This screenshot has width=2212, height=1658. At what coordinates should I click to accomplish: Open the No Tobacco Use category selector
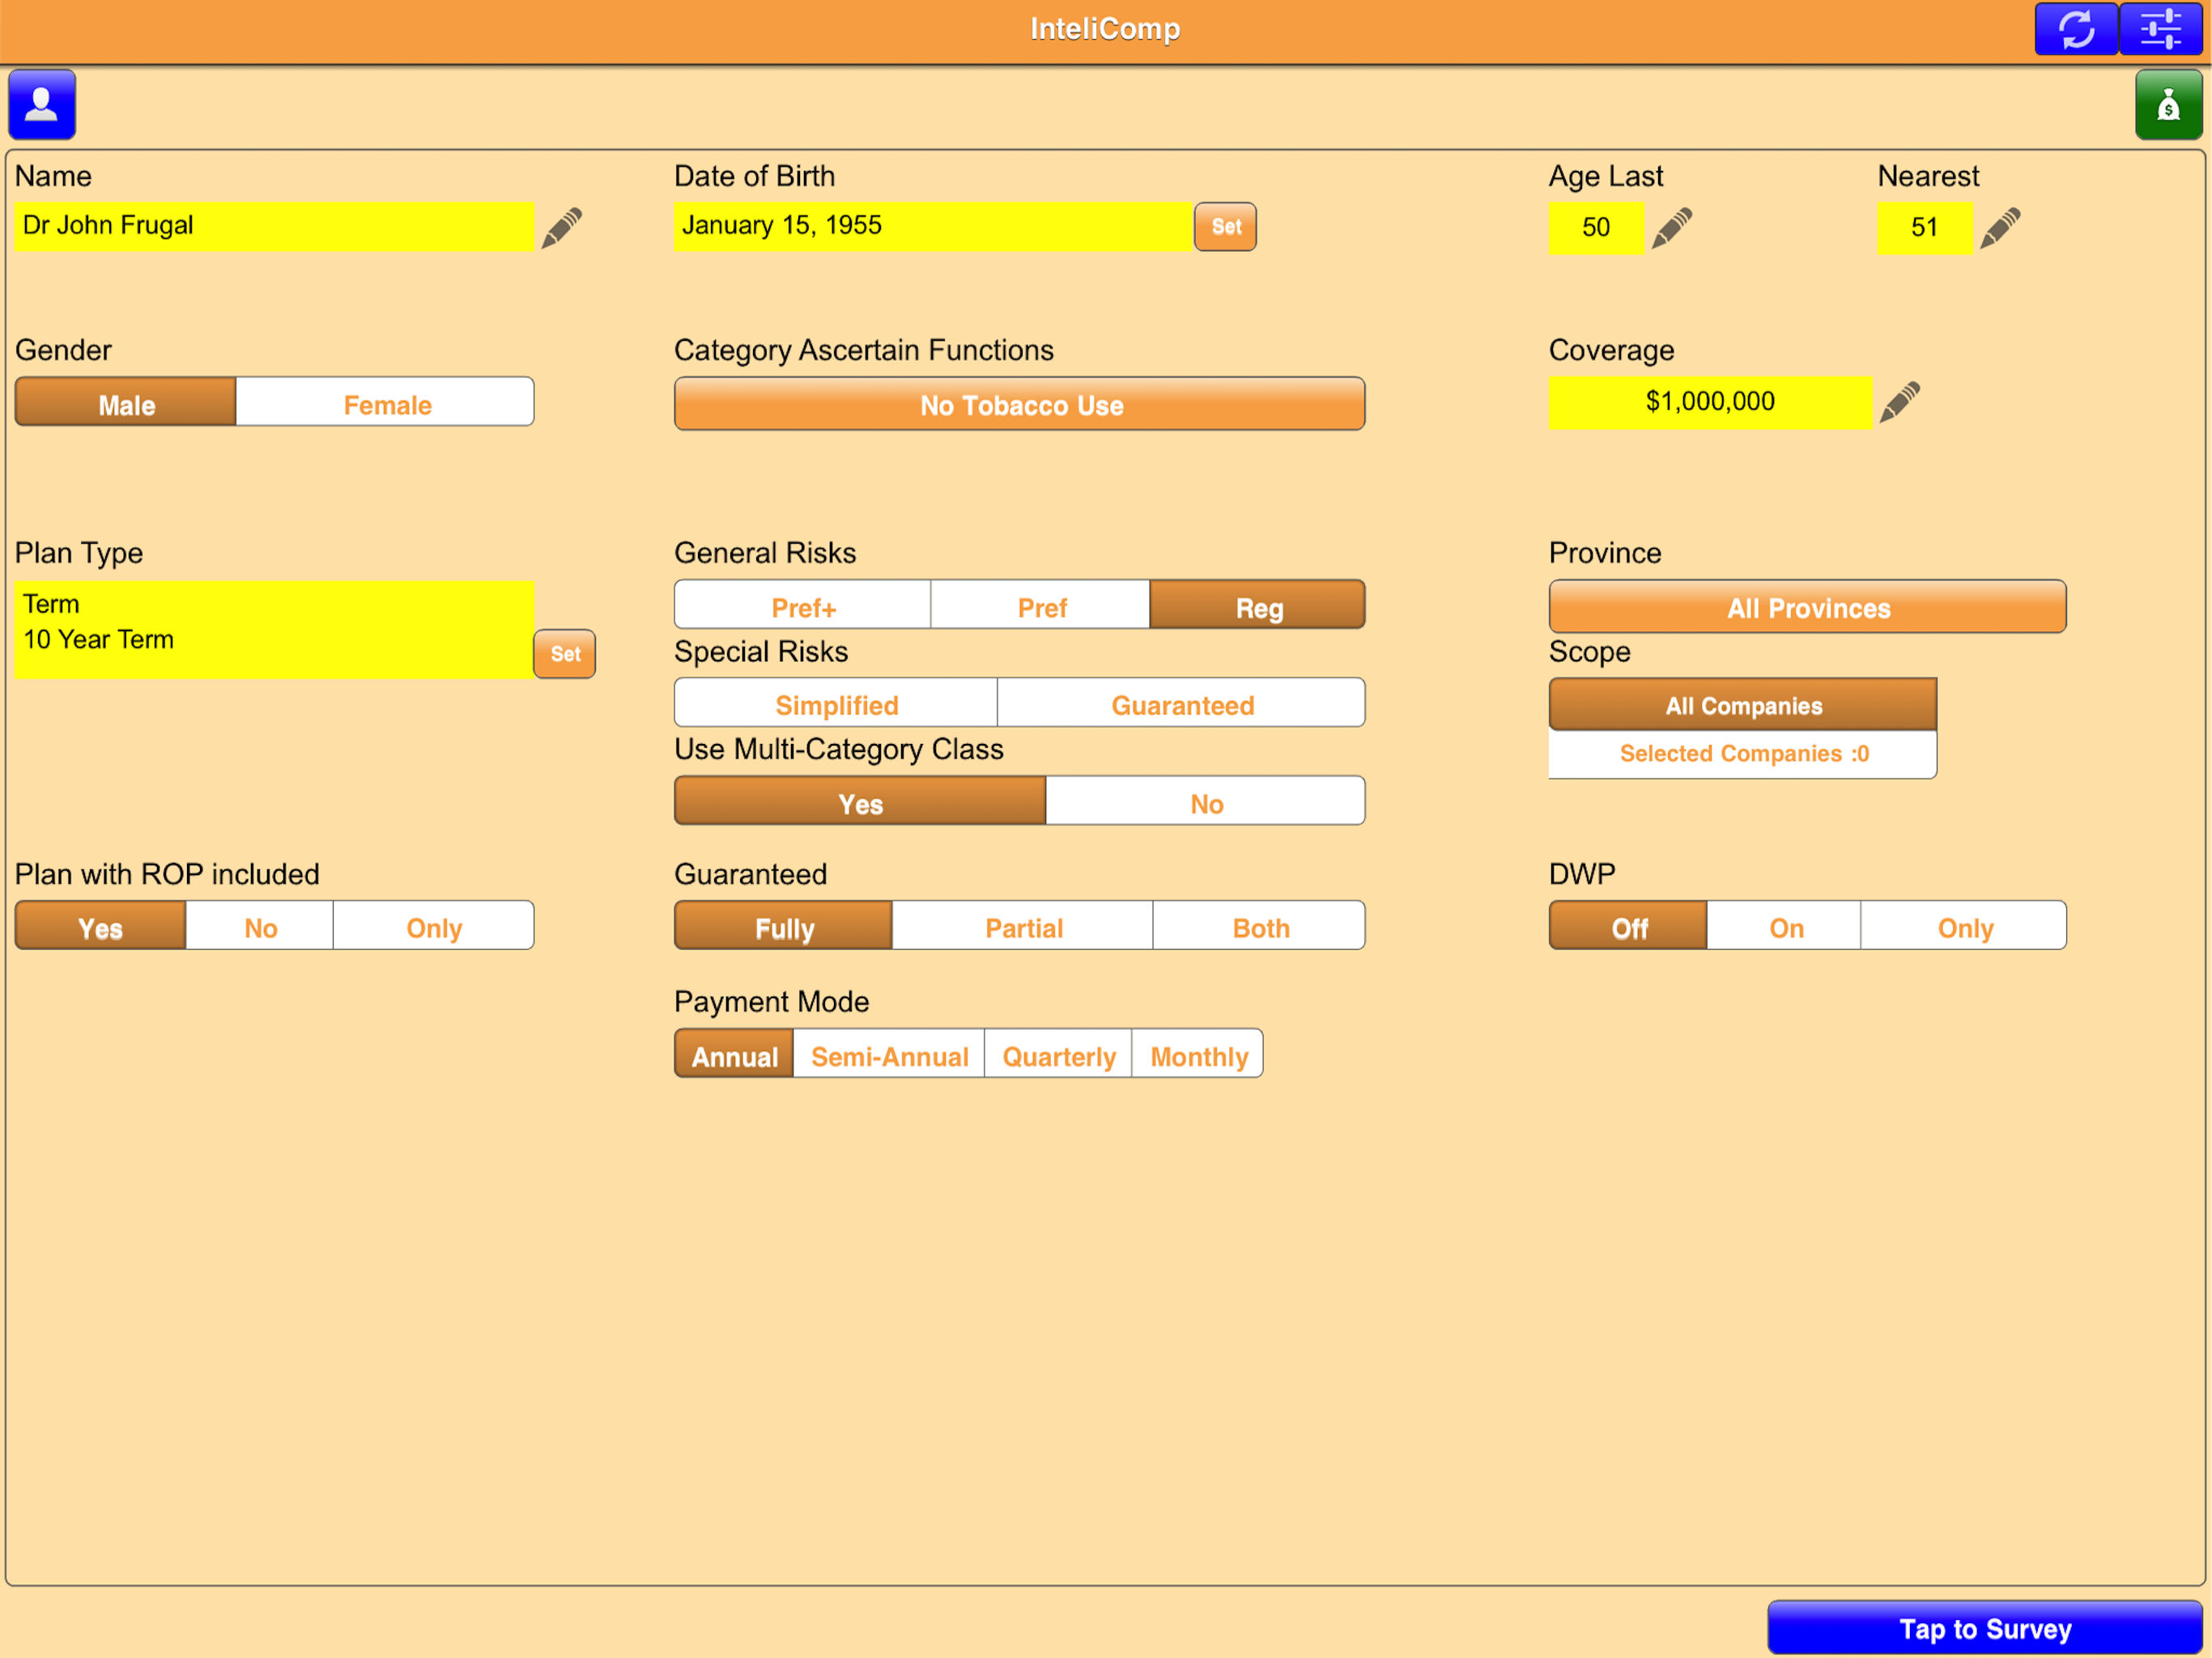[x=1020, y=404]
